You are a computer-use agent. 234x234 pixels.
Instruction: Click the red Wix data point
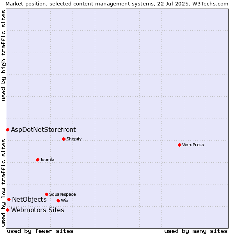point(58,200)
